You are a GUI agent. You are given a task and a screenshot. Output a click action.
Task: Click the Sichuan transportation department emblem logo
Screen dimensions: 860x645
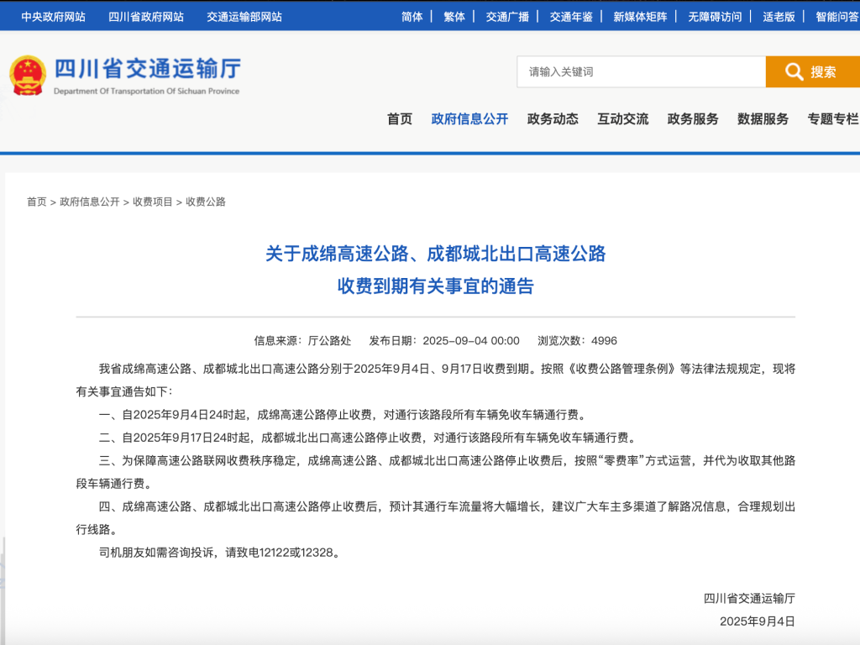tap(28, 76)
